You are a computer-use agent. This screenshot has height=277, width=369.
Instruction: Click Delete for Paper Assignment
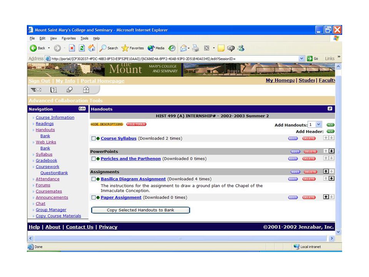(309, 197)
